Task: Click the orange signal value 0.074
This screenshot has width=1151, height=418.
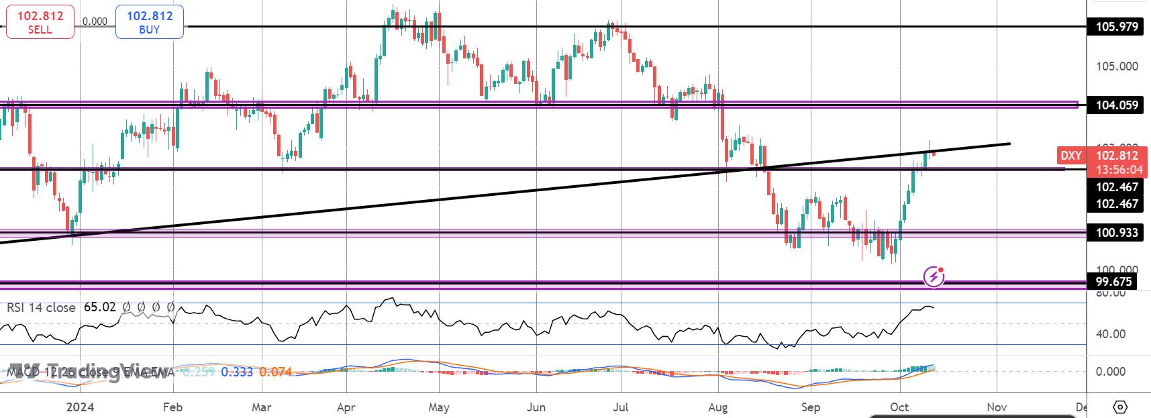Action: click(275, 371)
